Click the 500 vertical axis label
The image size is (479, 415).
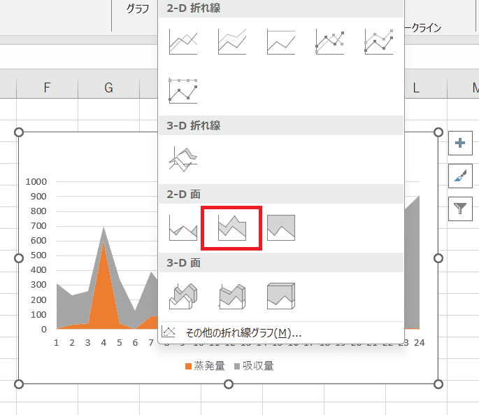[38, 255]
